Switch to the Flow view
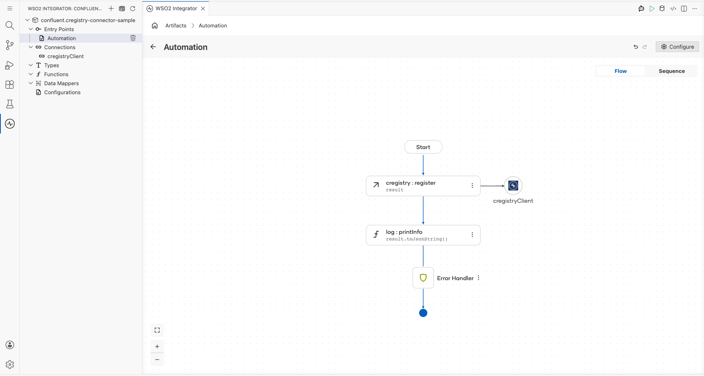Screen dimensions: 704x376 click(621, 71)
